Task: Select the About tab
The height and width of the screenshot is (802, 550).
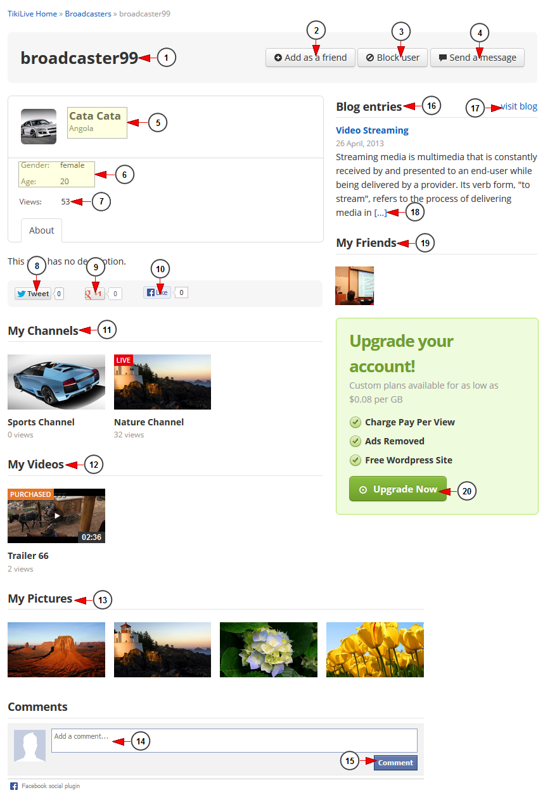Action: coord(42,230)
